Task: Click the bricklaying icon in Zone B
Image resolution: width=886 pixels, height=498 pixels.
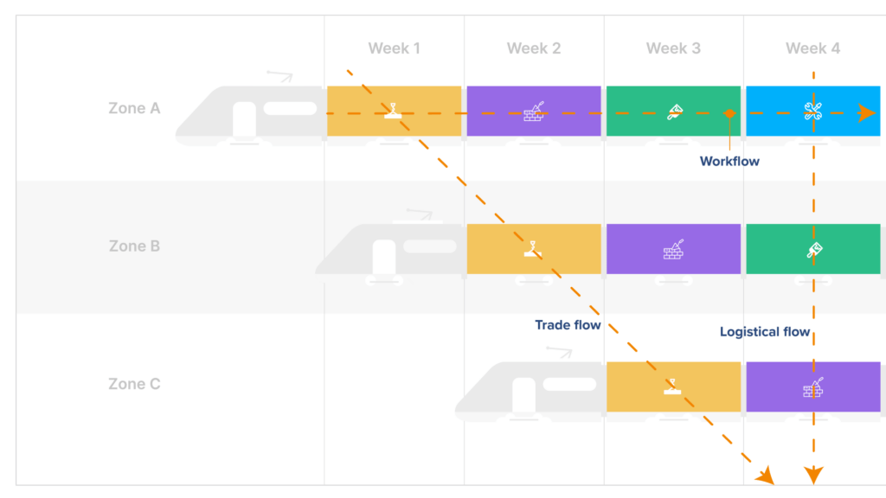Action: point(674,250)
